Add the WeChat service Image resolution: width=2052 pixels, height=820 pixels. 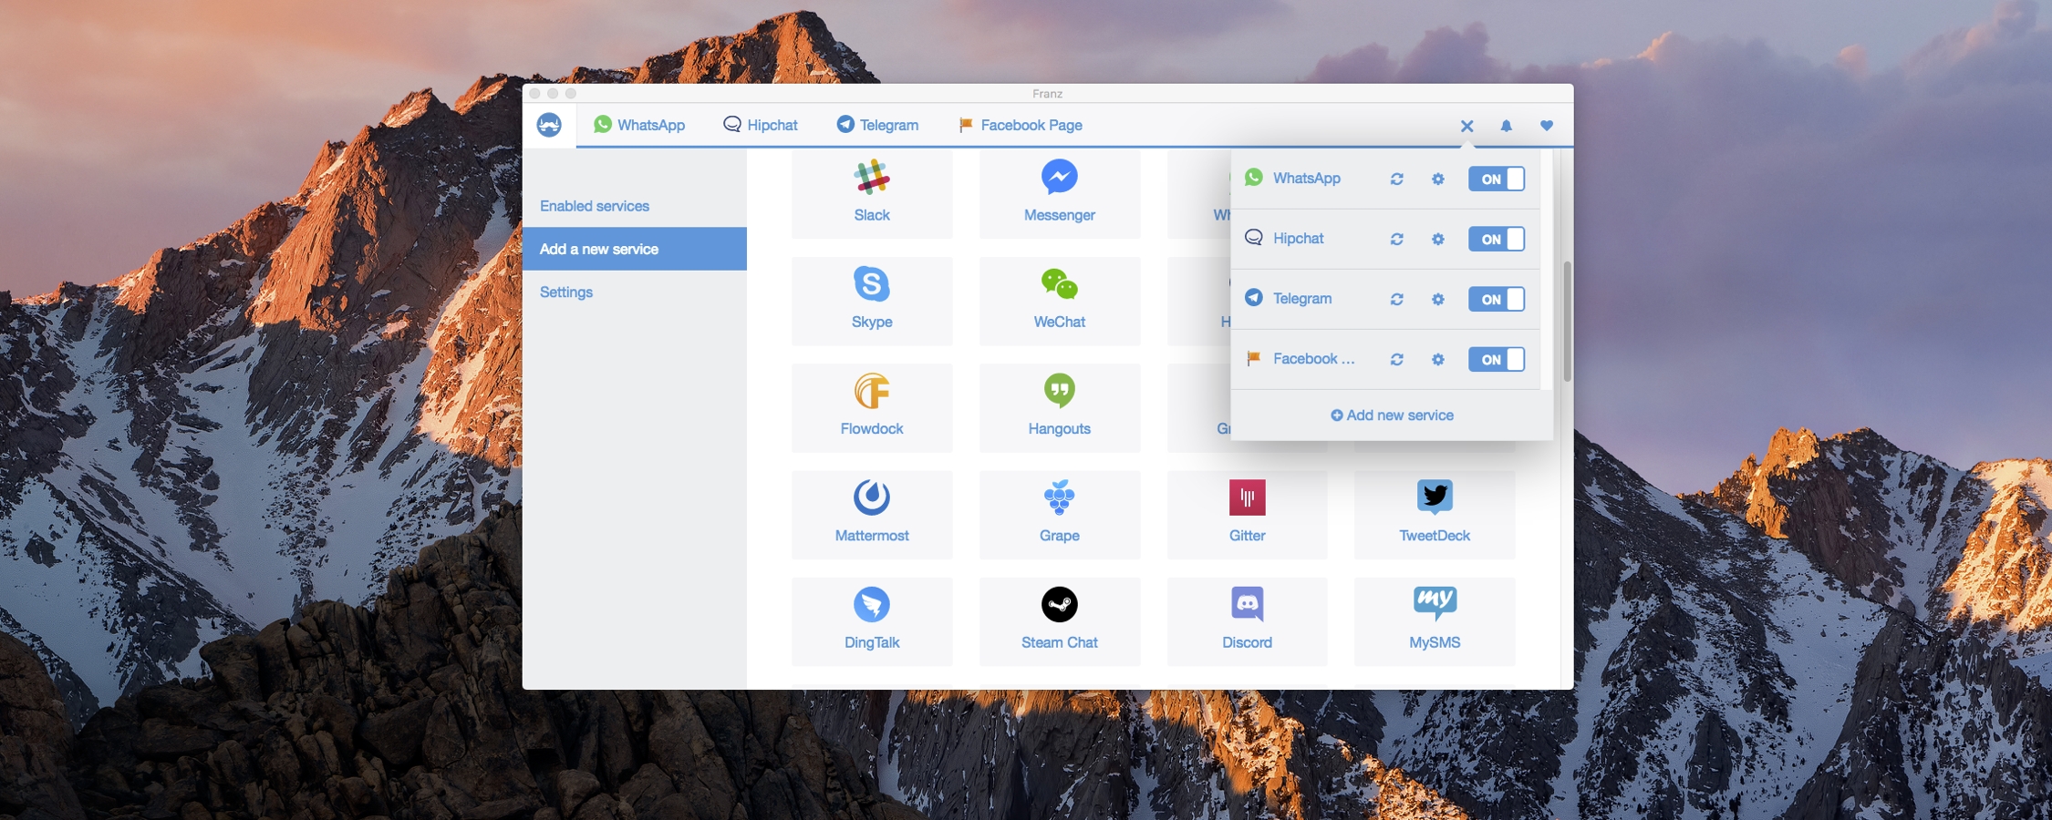coord(1059,301)
